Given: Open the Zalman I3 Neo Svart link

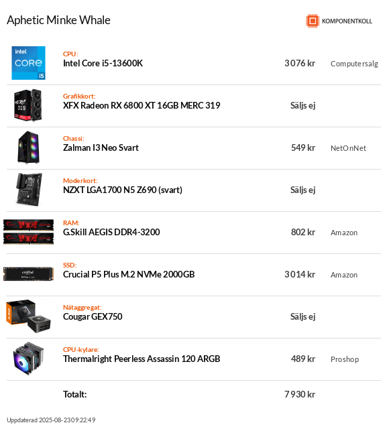Looking at the screenshot, I should click(x=101, y=147).
